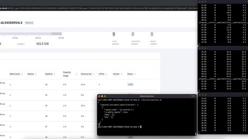Click the Uptime column header label
The height and width of the screenshot is (139, 248).
31,74
